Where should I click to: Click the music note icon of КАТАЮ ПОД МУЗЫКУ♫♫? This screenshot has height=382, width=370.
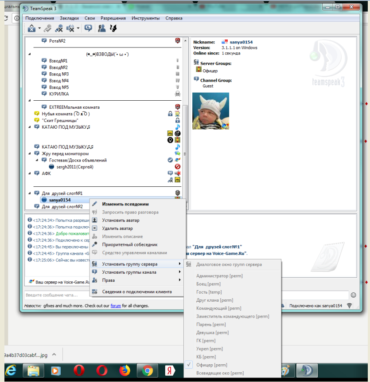(x=178, y=147)
